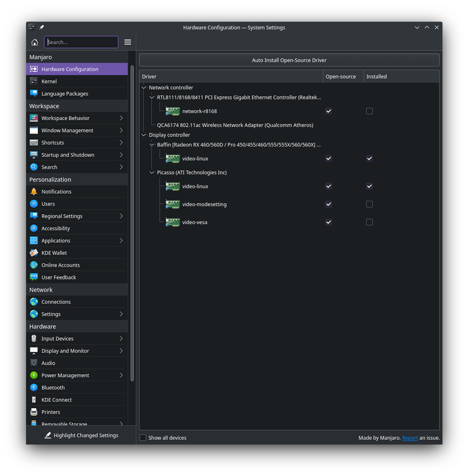
Task: Open the Kernel settings page
Action: coord(49,81)
